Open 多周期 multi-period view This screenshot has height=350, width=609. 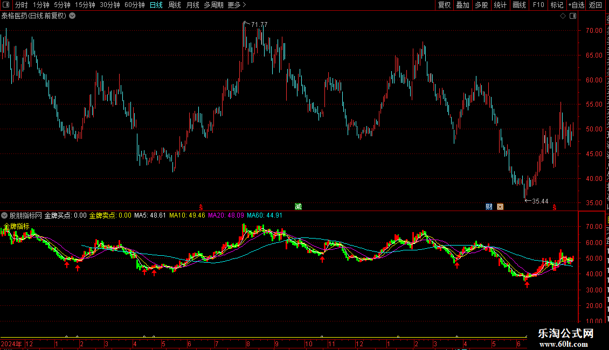click(213, 5)
